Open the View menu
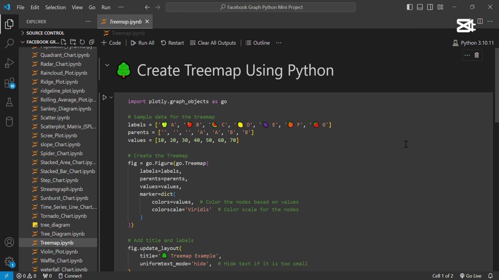 point(77,7)
